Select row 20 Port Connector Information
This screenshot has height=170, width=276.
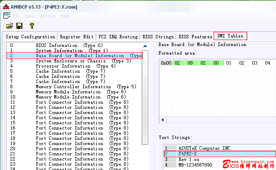click(74, 148)
